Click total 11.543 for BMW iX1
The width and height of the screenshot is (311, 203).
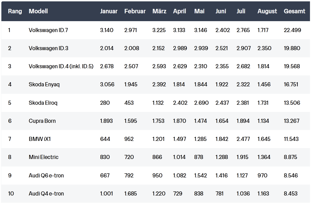[291, 139]
